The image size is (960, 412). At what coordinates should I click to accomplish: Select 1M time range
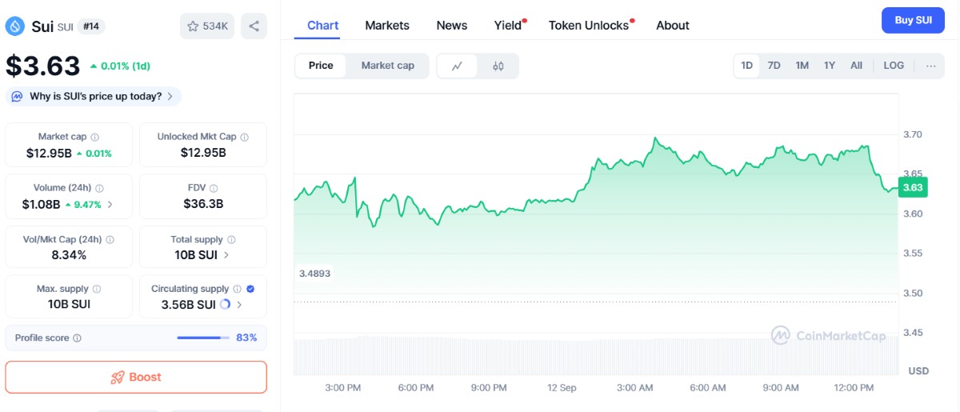(802, 66)
